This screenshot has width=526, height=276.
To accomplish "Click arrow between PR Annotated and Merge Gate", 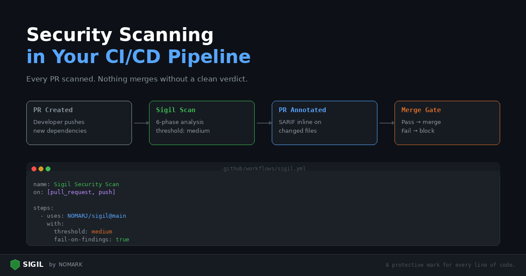I will point(387,123).
